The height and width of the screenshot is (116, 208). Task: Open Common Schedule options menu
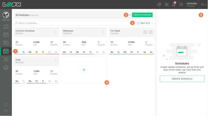click(56, 32)
